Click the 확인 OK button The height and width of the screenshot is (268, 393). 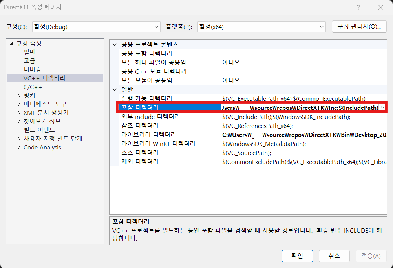(x=297, y=256)
